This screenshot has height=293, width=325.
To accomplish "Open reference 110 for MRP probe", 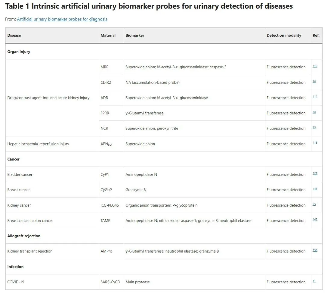I will click(315, 66).
